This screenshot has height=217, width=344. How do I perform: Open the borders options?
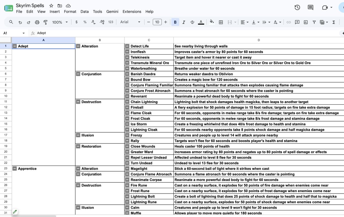point(221,22)
